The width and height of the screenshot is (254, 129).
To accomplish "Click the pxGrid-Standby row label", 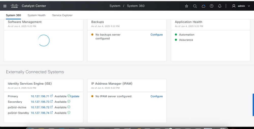I will coord(18,113).
